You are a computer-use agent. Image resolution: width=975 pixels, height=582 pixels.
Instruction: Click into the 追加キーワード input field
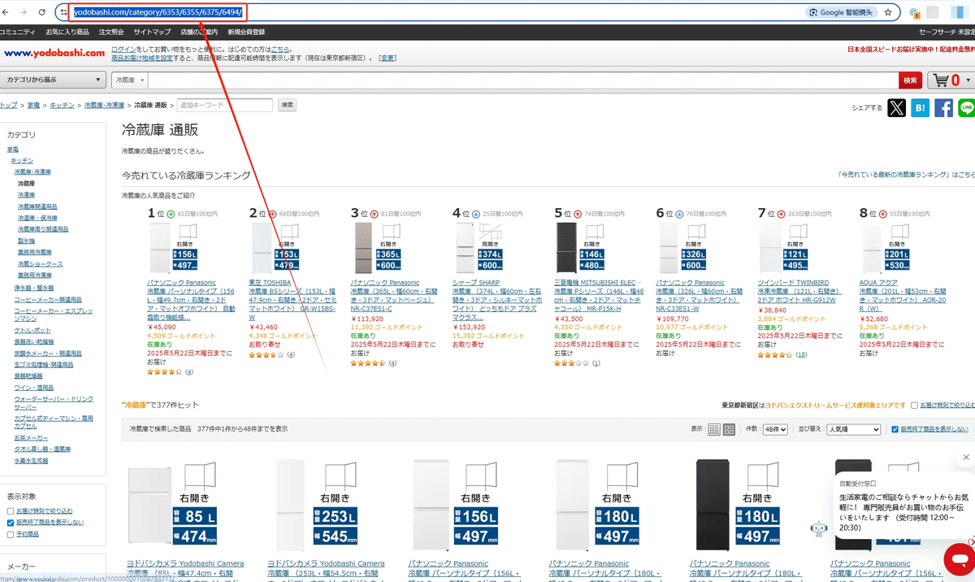tap(223, 105)
